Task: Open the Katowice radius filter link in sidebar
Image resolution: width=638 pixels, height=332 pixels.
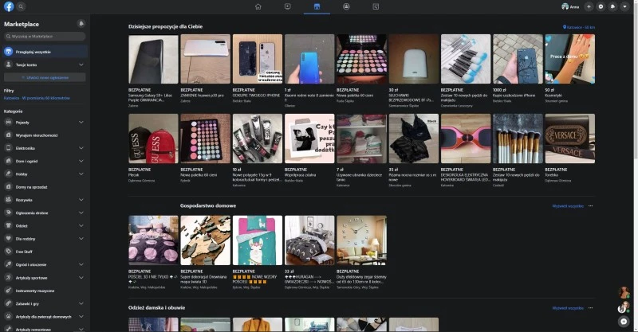Action: pos(37,98)
